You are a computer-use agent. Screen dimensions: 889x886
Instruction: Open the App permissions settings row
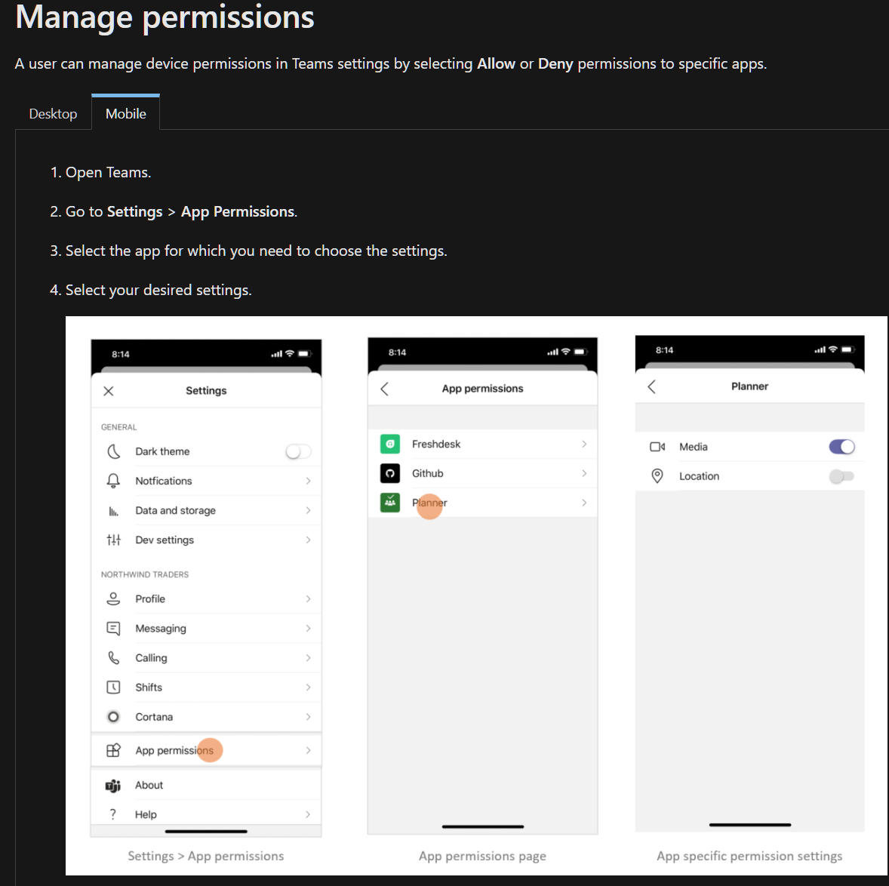click(206, 750)
